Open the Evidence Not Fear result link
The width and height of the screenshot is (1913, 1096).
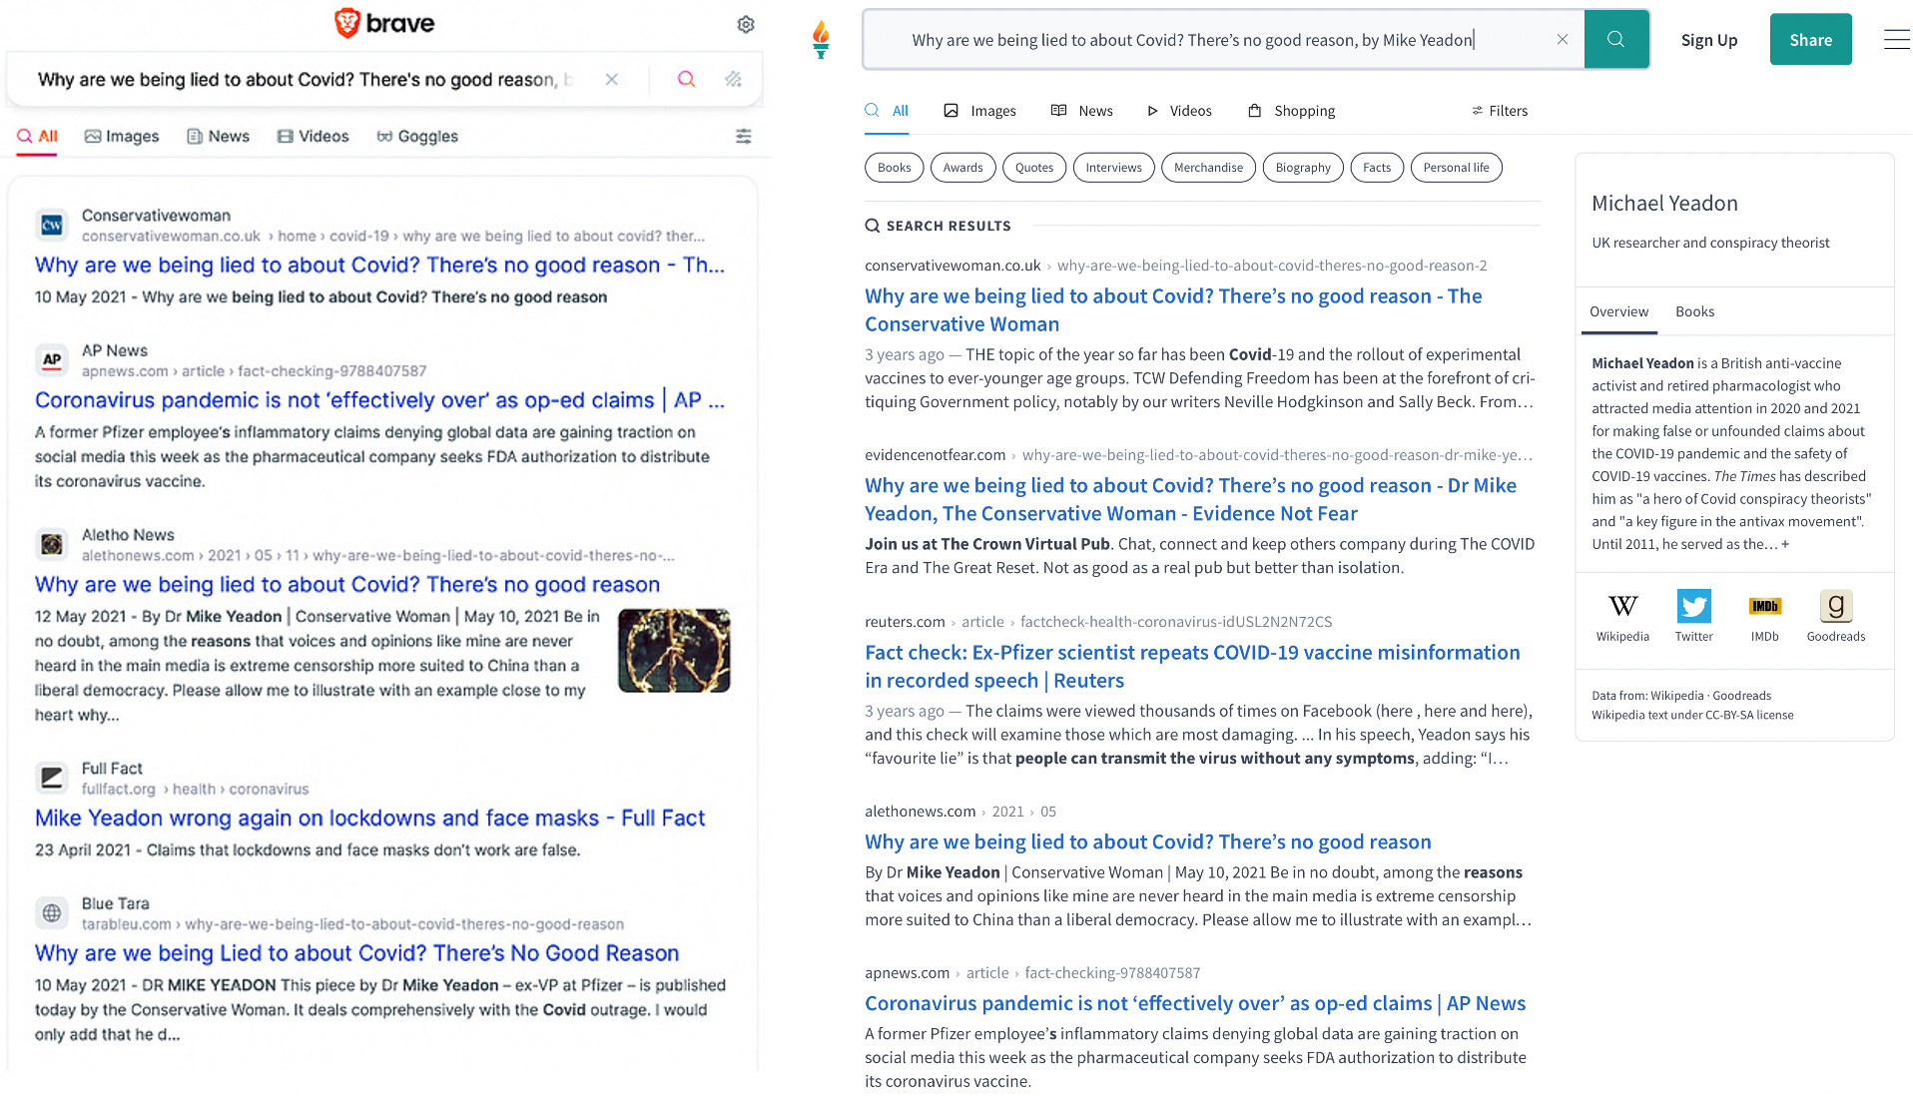1190,500
